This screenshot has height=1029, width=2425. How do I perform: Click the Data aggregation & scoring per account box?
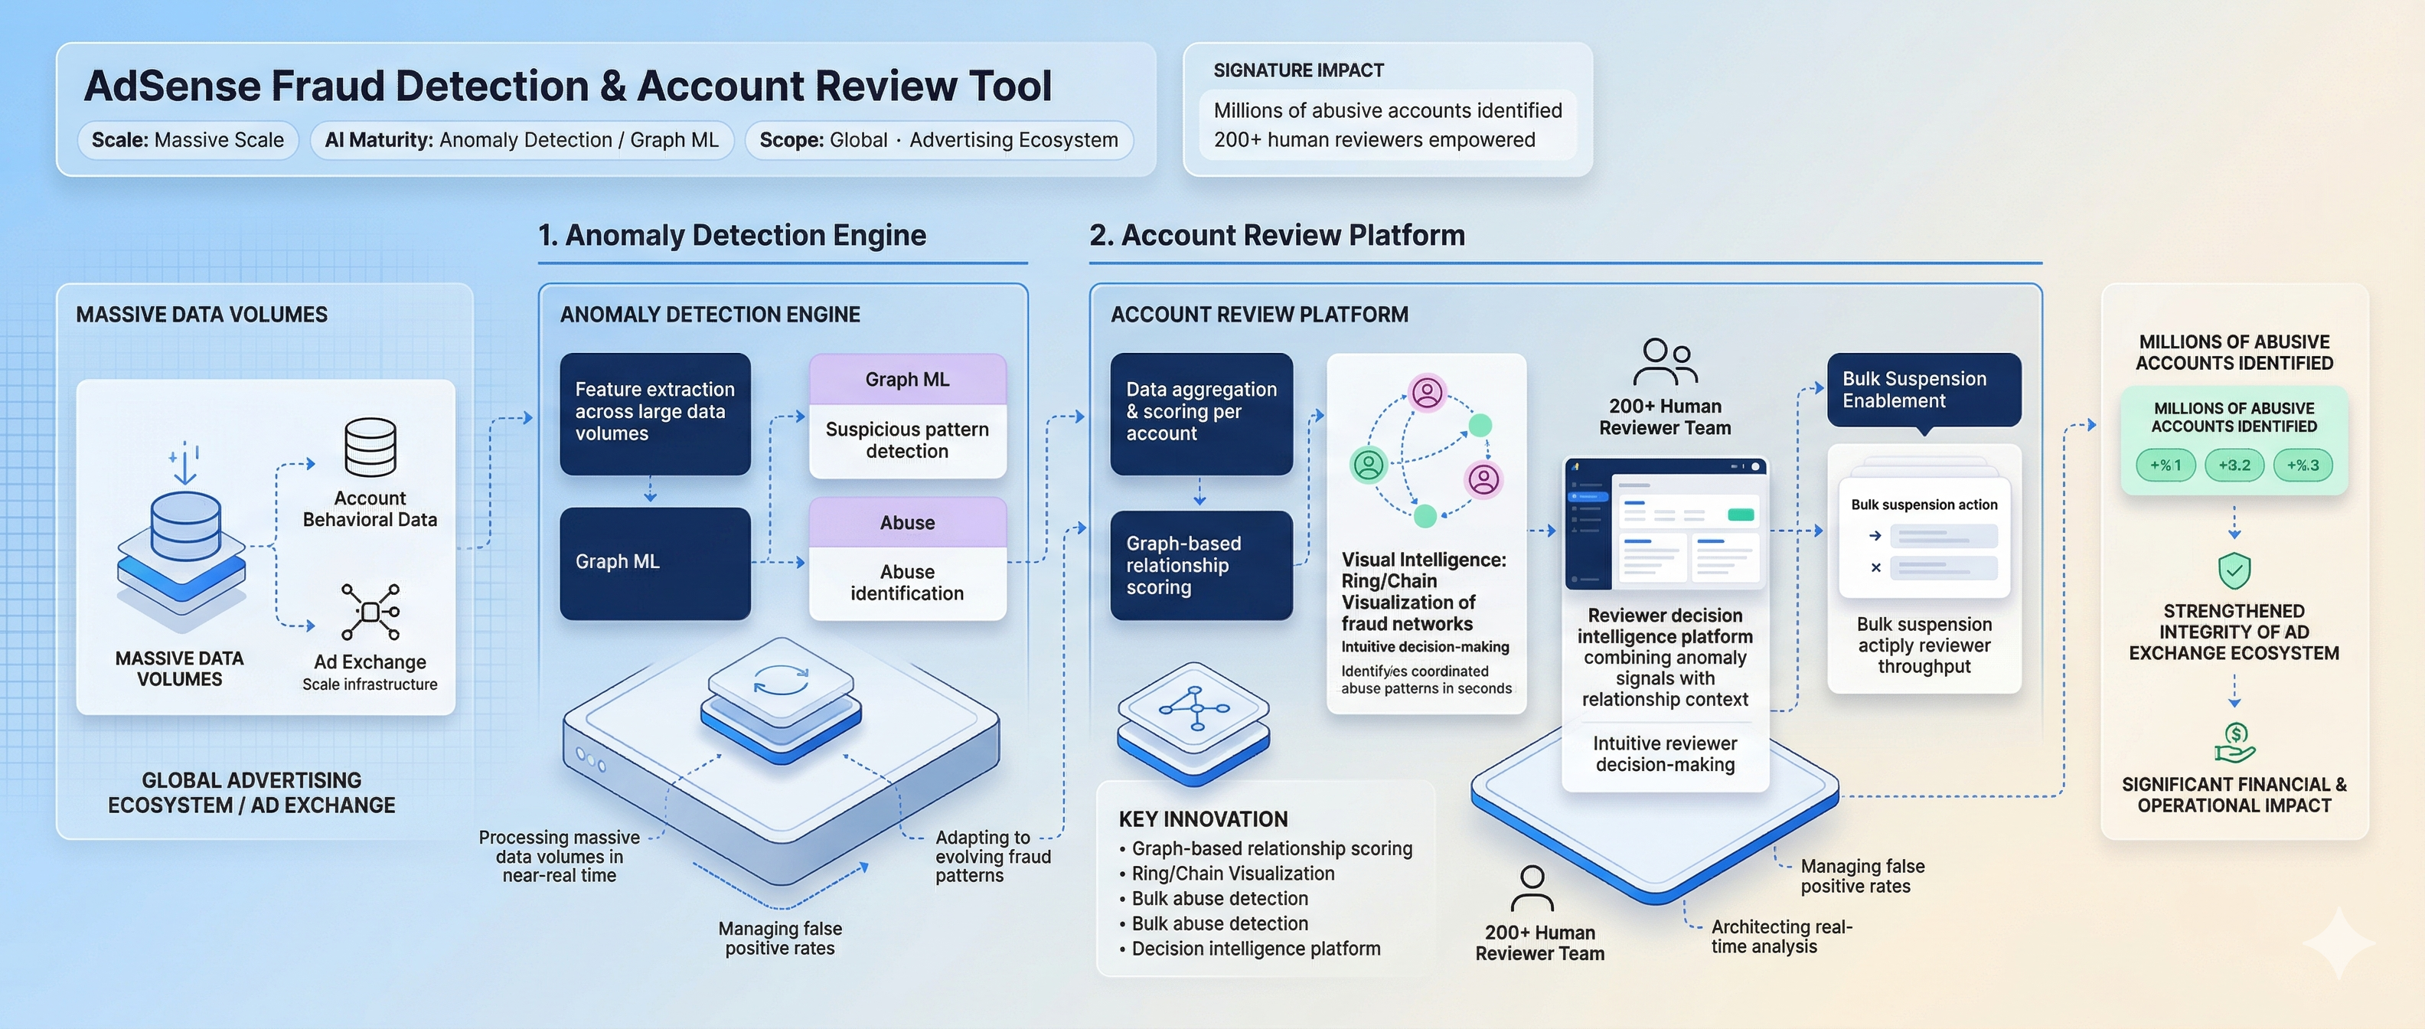pyautogui.click(x=1201, y=413)
